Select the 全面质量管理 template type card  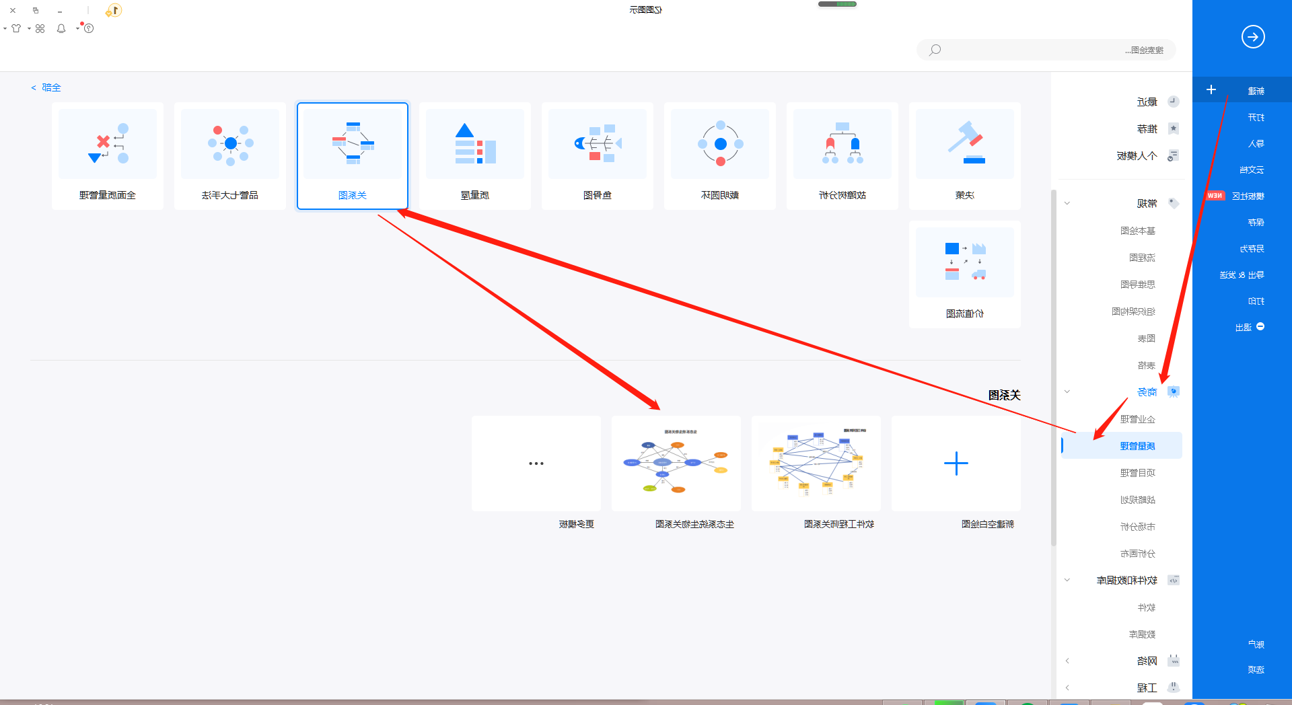(x=108, y=156)
